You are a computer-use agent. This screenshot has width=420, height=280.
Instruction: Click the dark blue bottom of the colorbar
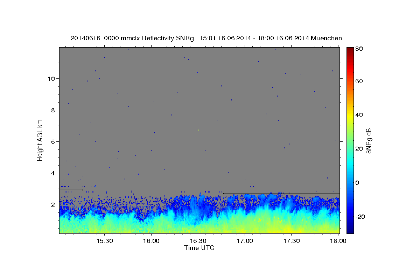click(x=350, y=230)
